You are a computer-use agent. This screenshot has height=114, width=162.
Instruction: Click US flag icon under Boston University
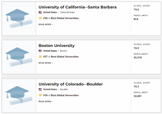tap(40, 51)
